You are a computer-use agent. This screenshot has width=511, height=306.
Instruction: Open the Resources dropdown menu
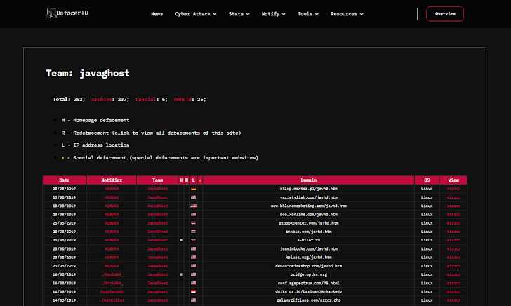pos(347,14)
